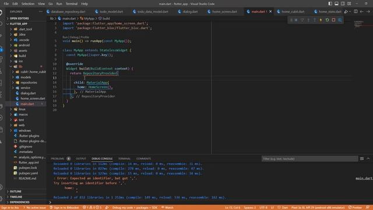Trigger Hot Reload lightning icon
This screenshot has width=373, height=210.
point(321,20)
